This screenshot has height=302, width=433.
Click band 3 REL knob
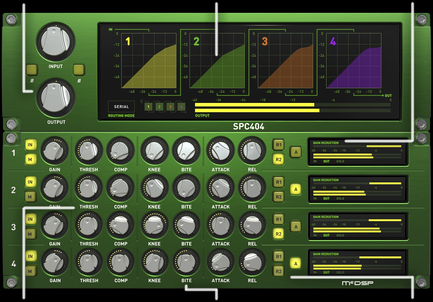252,226
